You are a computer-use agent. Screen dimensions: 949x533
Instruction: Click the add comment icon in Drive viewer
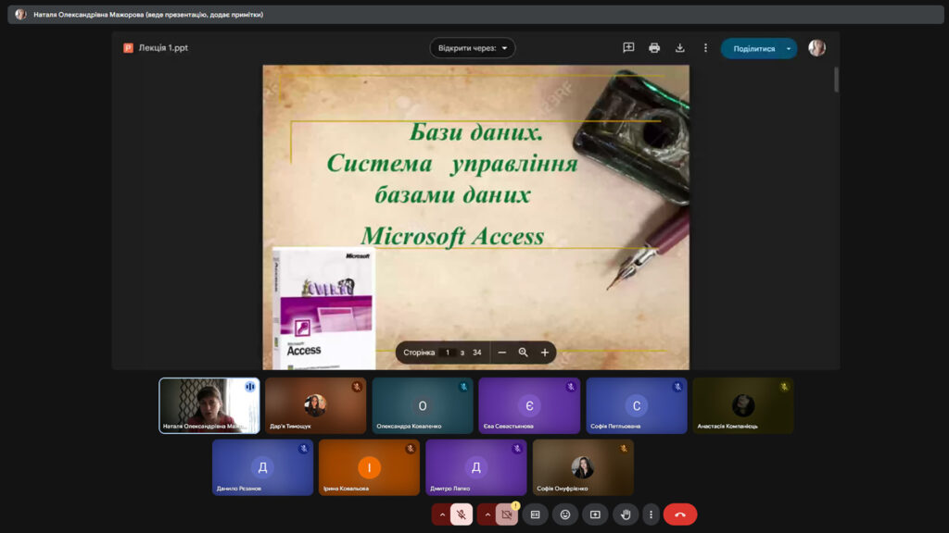[628, 48]
